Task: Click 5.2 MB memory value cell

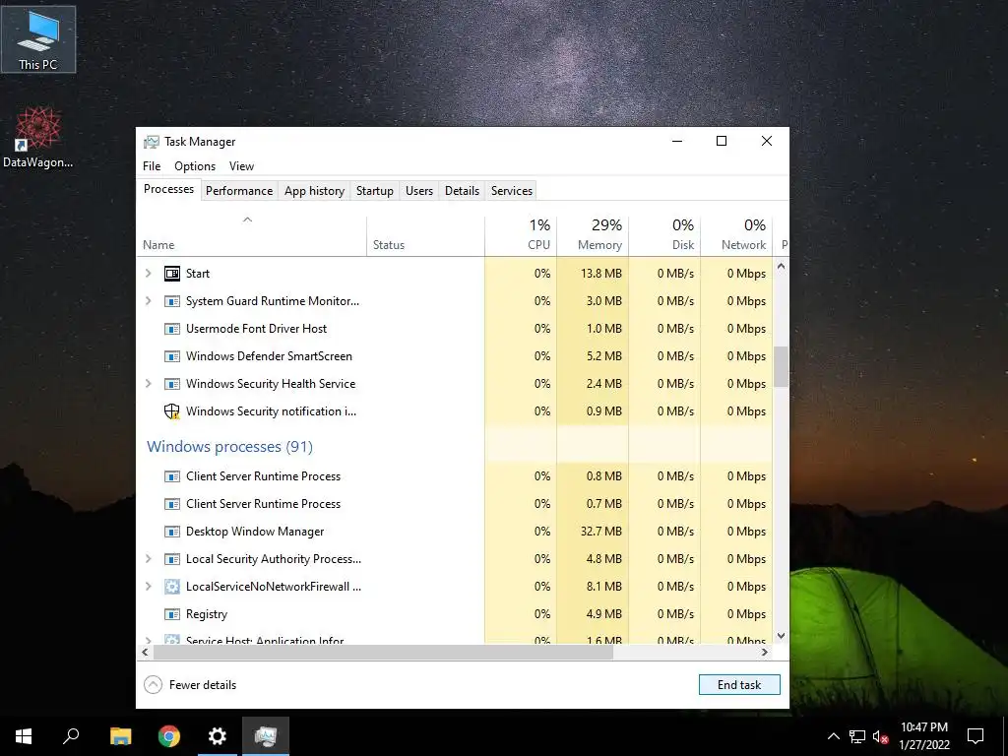Action: click(593, 356)
